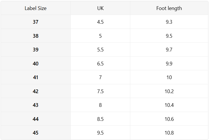Viewport: 209px width, 140px height.
Task: Select label size 41 cell
Action: pos(36,77)
